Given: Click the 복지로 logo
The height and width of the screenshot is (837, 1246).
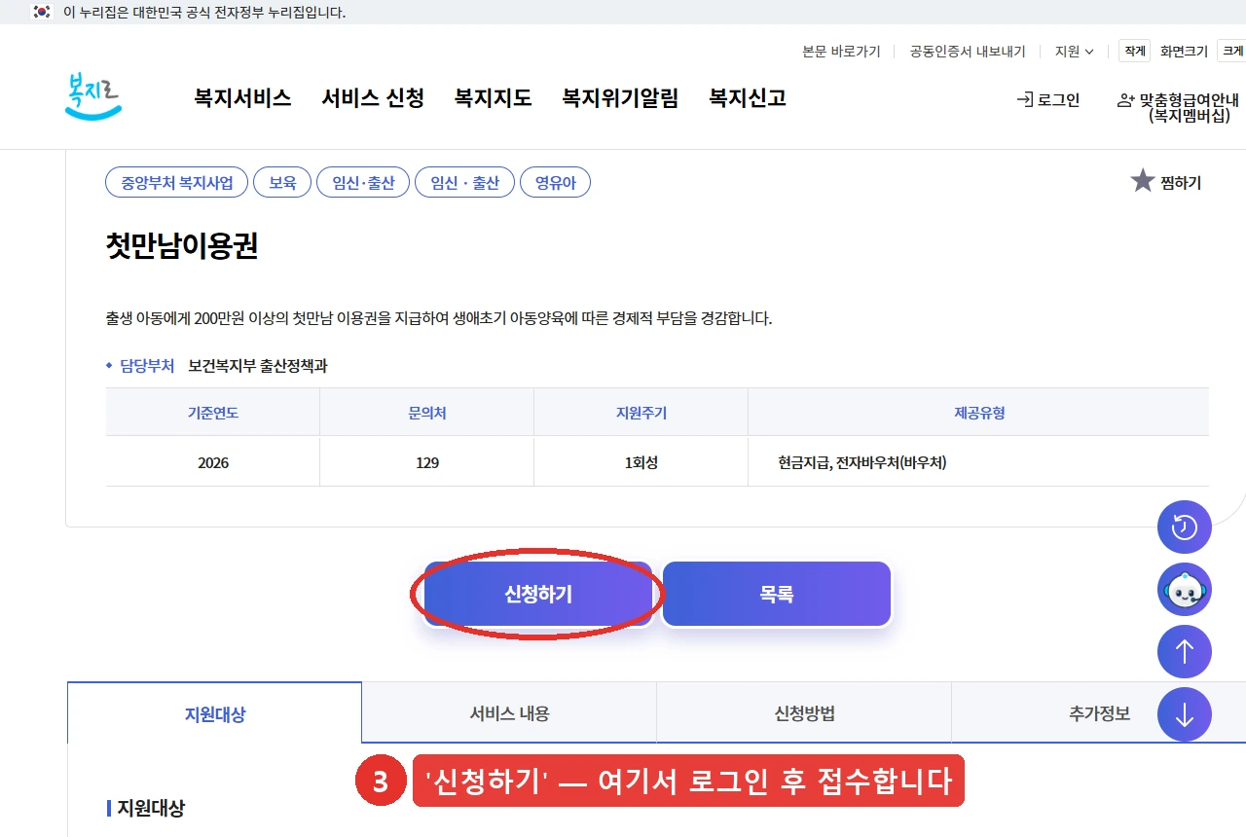Looking at the screenshot, I should tap(93, 96).
